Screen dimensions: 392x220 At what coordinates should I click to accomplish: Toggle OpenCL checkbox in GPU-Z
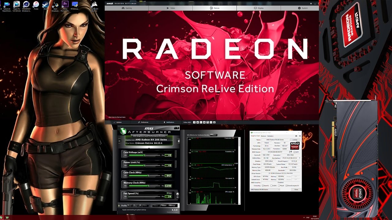click(x=263, y=185)
